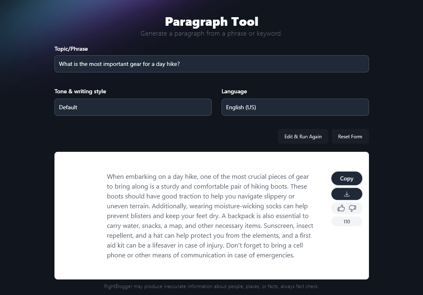Click inside the Topic/Phrase input field
Screen dimensions: 423x295
point(211,64)
